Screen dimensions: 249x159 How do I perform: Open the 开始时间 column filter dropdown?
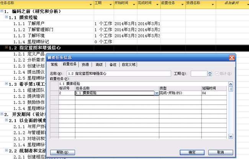(x=134, y=5)
